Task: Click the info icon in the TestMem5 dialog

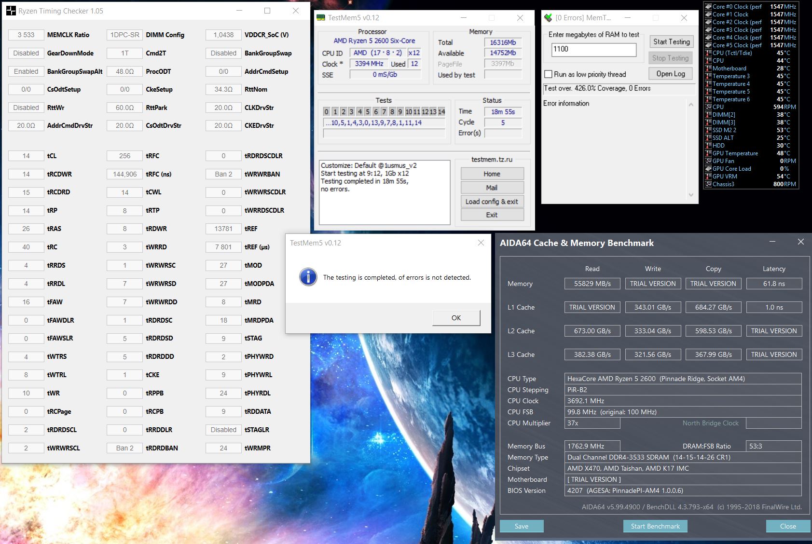Action: [307, 277]
